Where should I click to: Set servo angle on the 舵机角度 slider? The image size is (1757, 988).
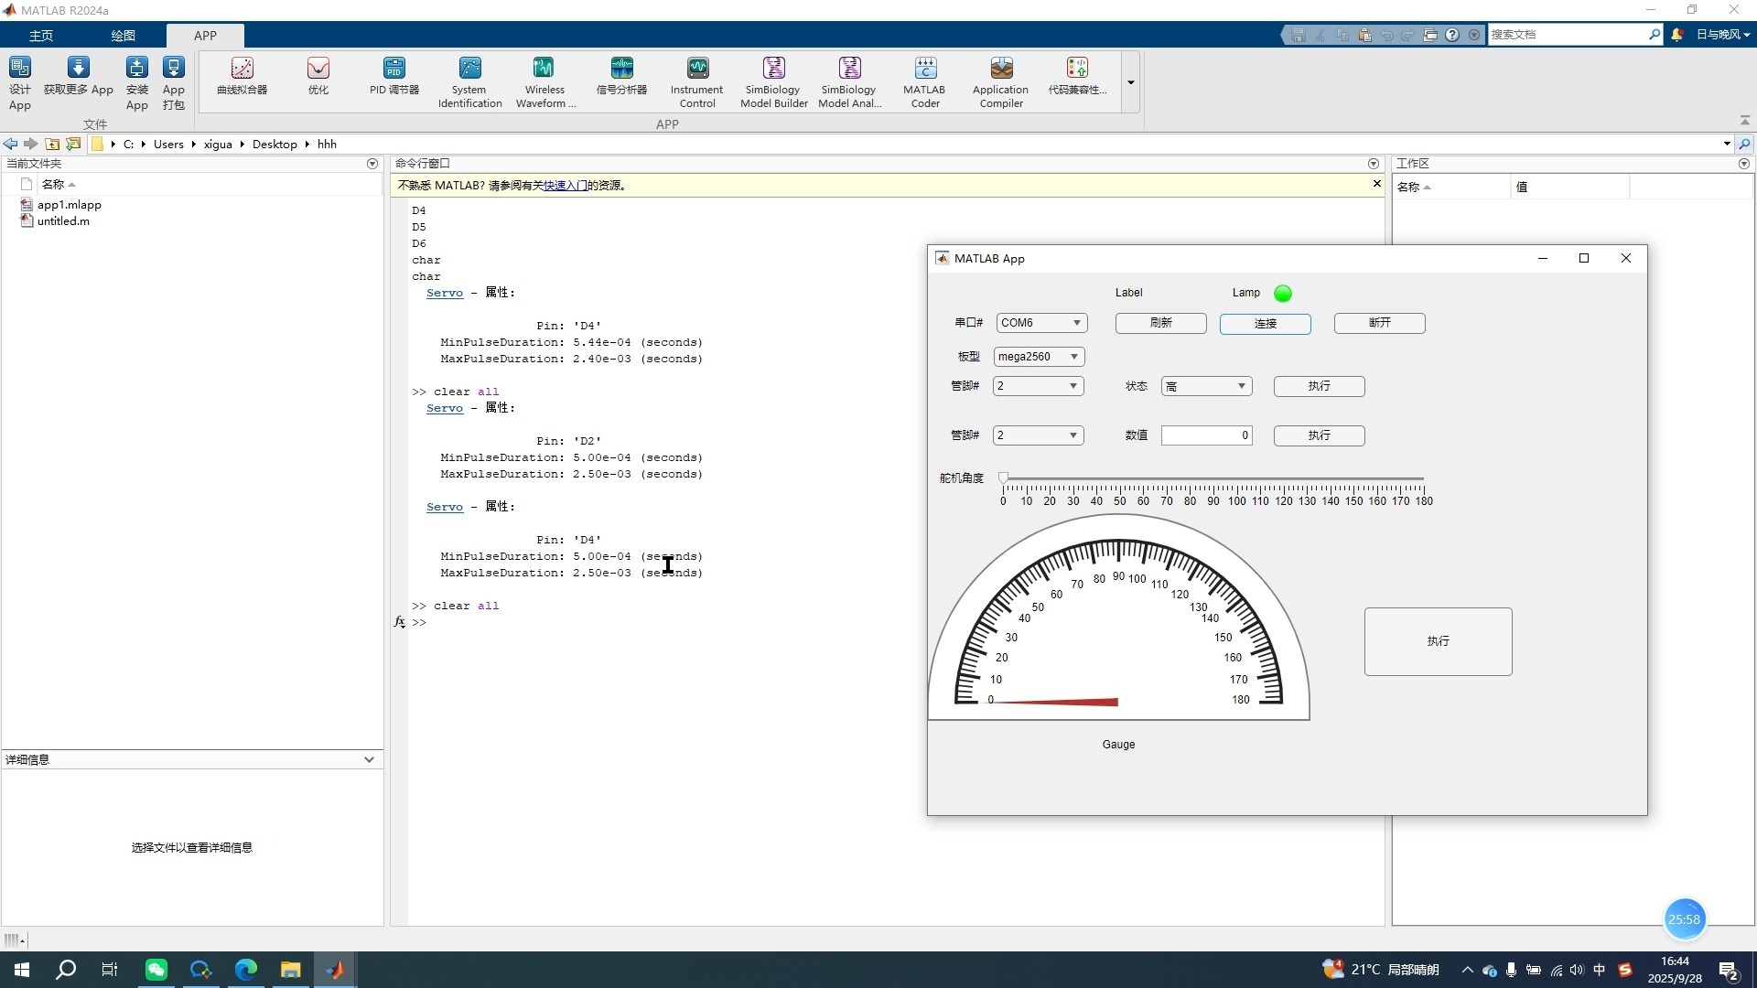1005,478
